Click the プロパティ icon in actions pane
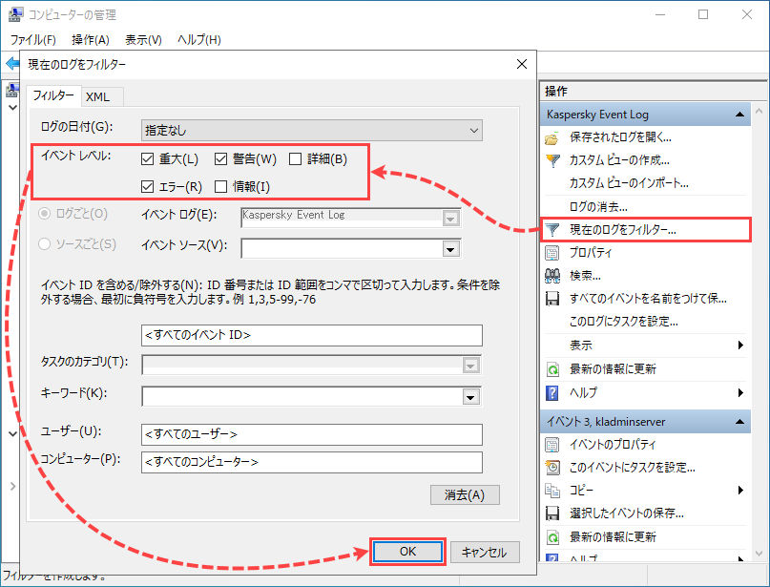Screen dimensions: 770x587 coord(551,253)
